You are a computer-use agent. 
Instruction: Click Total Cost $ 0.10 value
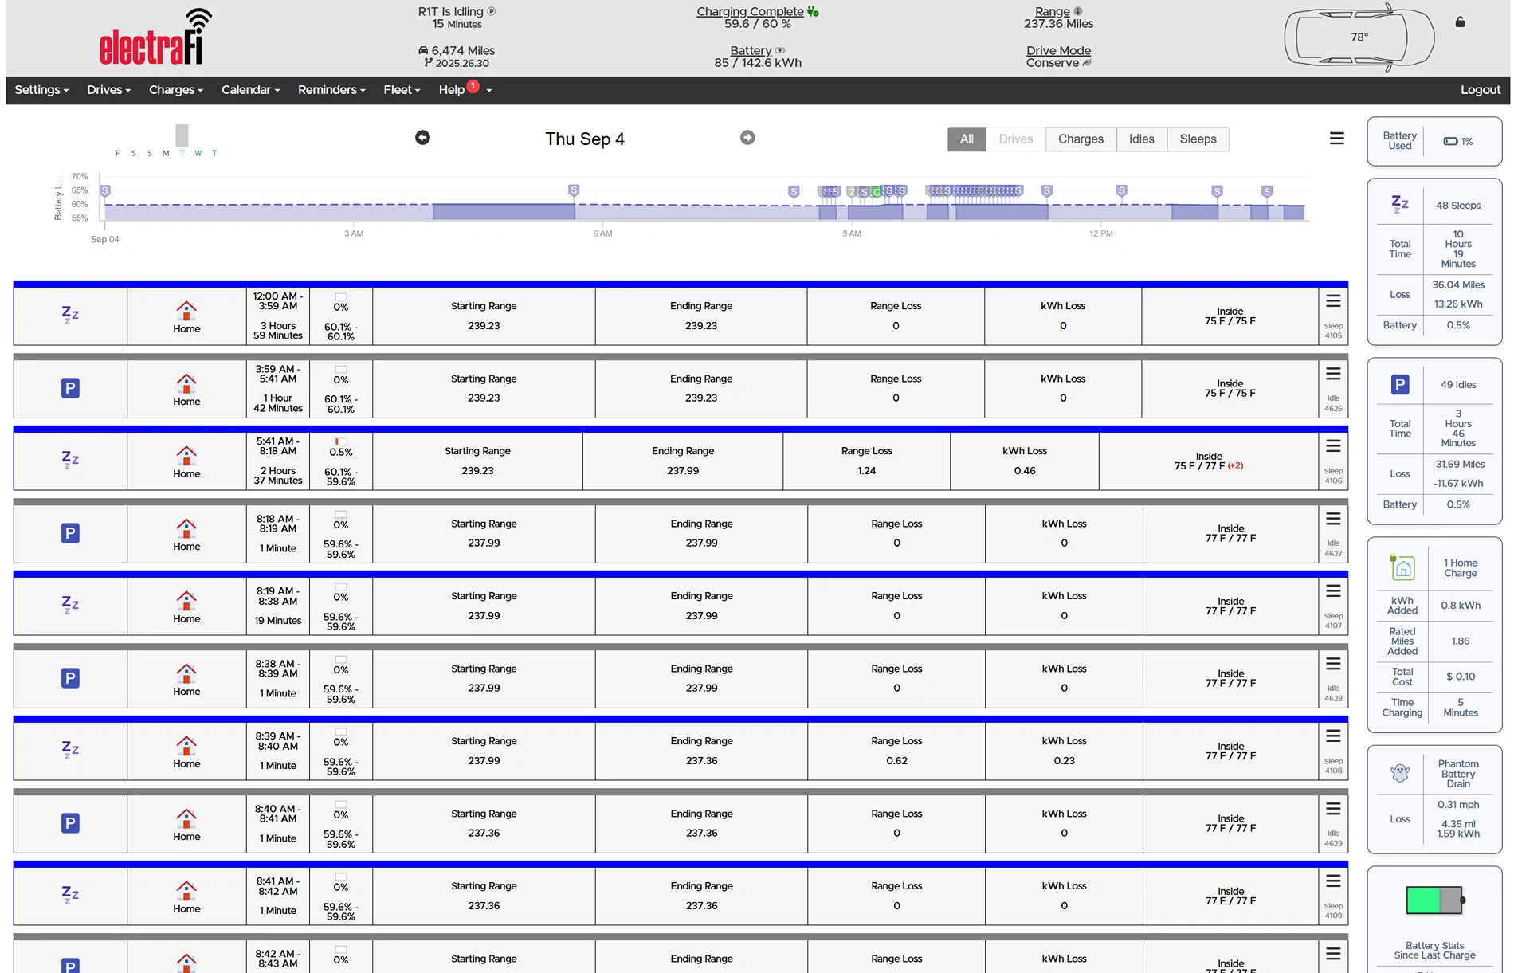pos(1461,676)
